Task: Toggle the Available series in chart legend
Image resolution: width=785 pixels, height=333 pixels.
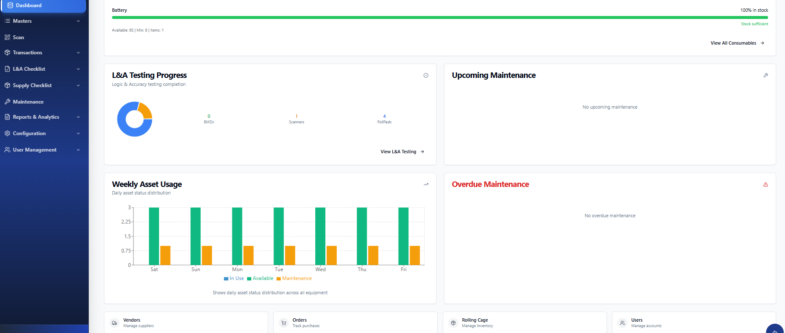Action: 260,279
